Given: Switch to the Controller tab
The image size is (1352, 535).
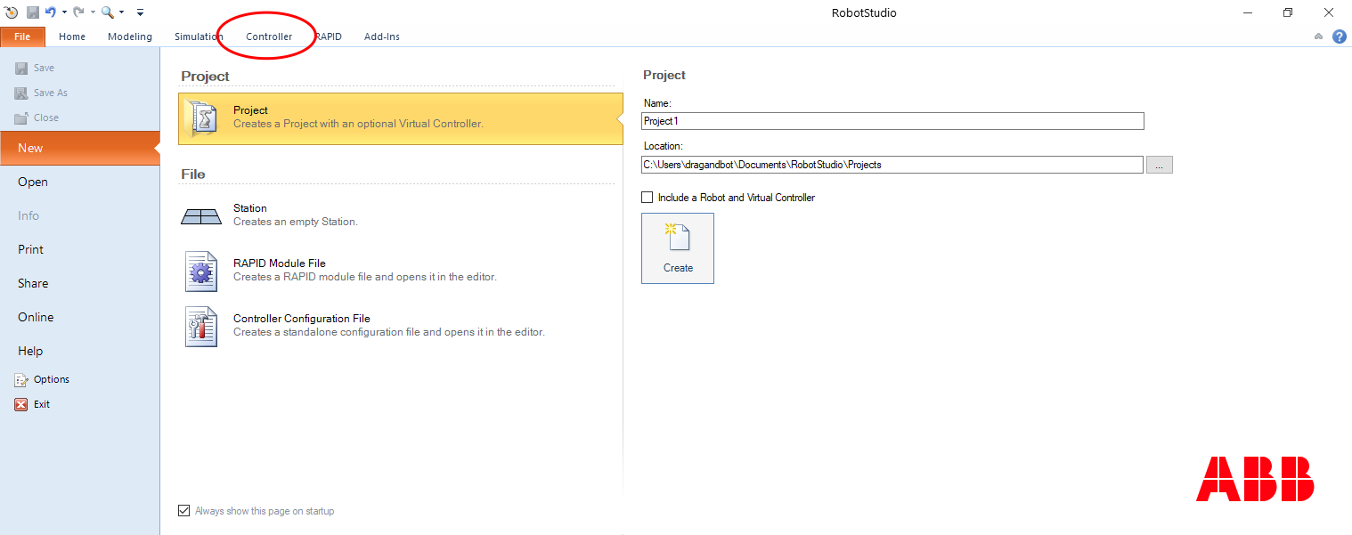Looking at the screenshot, I should click(269, 36).
